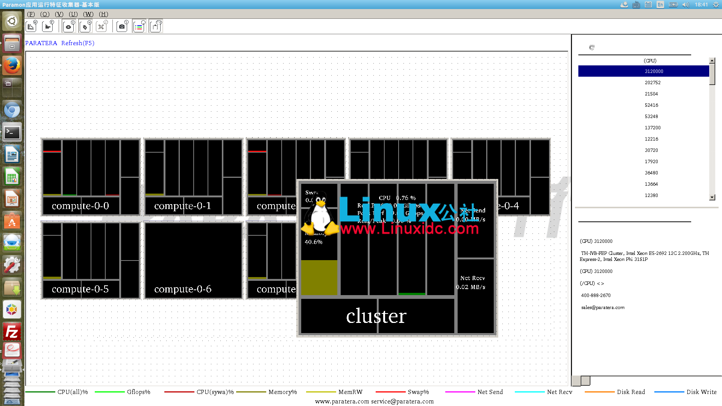The height and width of the screenshot is (406, 722).
Task: Toggle the eye view toolbar button
Action: point(69,27)
